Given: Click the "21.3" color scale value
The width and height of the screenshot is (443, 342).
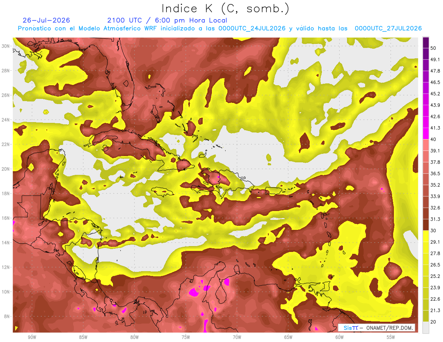Looking at the screenshot, I should click(x=435, y=311).
